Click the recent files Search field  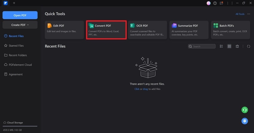(x=202, y=46)
